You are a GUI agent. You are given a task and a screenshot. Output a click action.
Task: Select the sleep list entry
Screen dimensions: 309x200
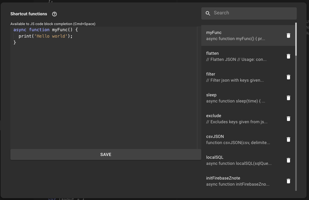click(x=248, y=98)
